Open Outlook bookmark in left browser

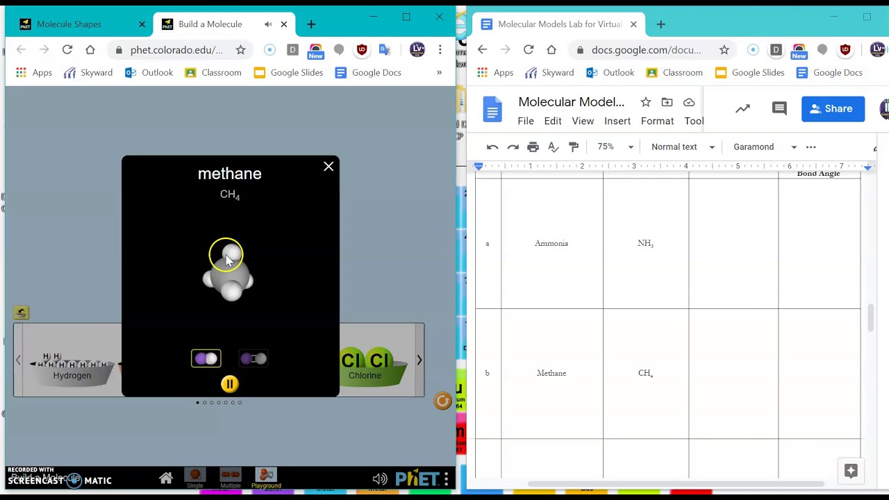(x=149, y=72)
